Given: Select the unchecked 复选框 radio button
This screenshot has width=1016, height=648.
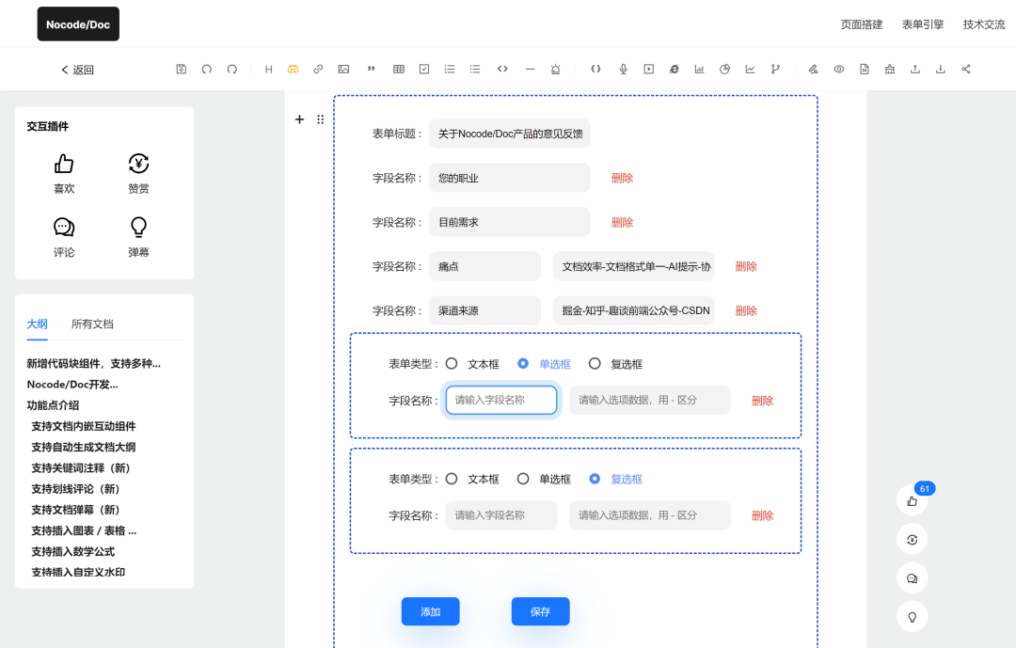Looking at the screenshot, I should (595, 364).
